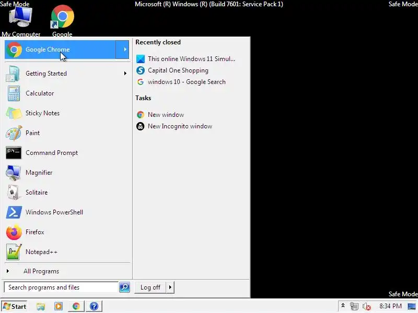Click the Google Chrome icon in Start menu
418x313 pixels.
[x=14, y=50]
